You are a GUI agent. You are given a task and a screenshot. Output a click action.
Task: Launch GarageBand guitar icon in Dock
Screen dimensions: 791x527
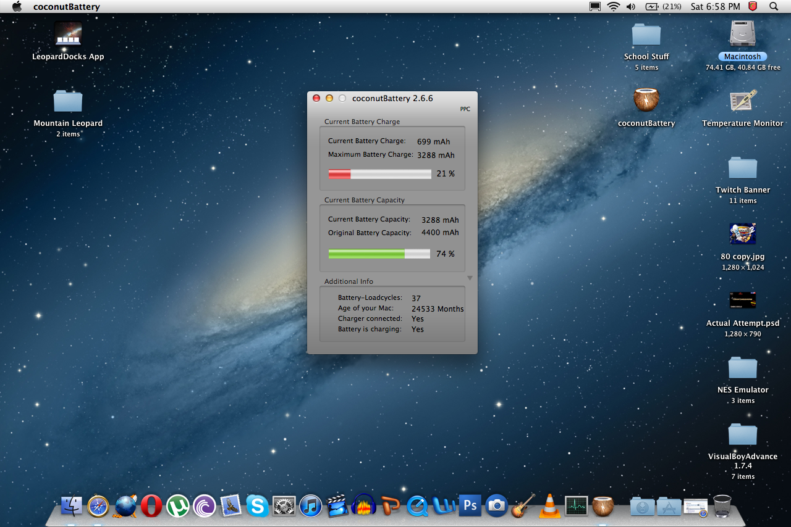[x=523, y=505]
